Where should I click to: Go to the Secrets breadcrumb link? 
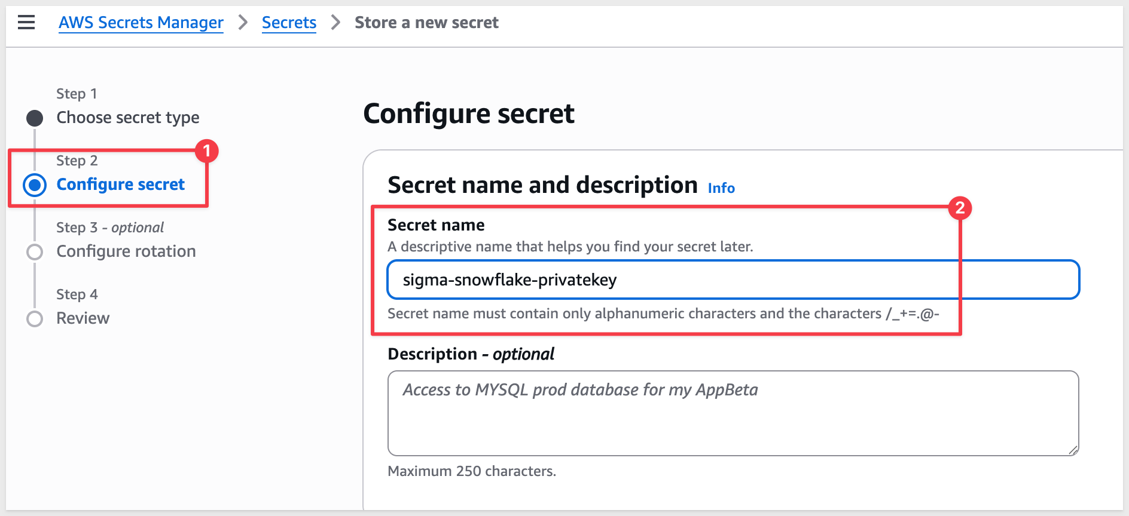[289, 23]
